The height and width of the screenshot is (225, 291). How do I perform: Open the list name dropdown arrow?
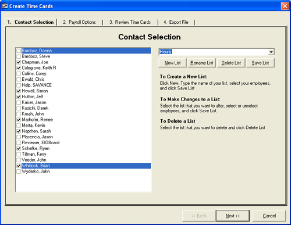tap(271, 52)
